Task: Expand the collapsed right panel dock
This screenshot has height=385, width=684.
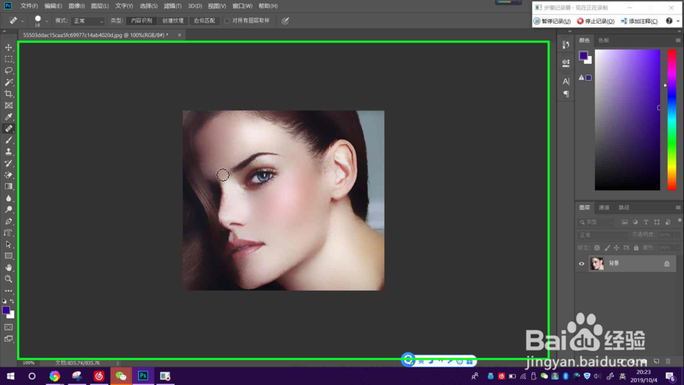Action: pyautogui.click(x=570, y=31)
